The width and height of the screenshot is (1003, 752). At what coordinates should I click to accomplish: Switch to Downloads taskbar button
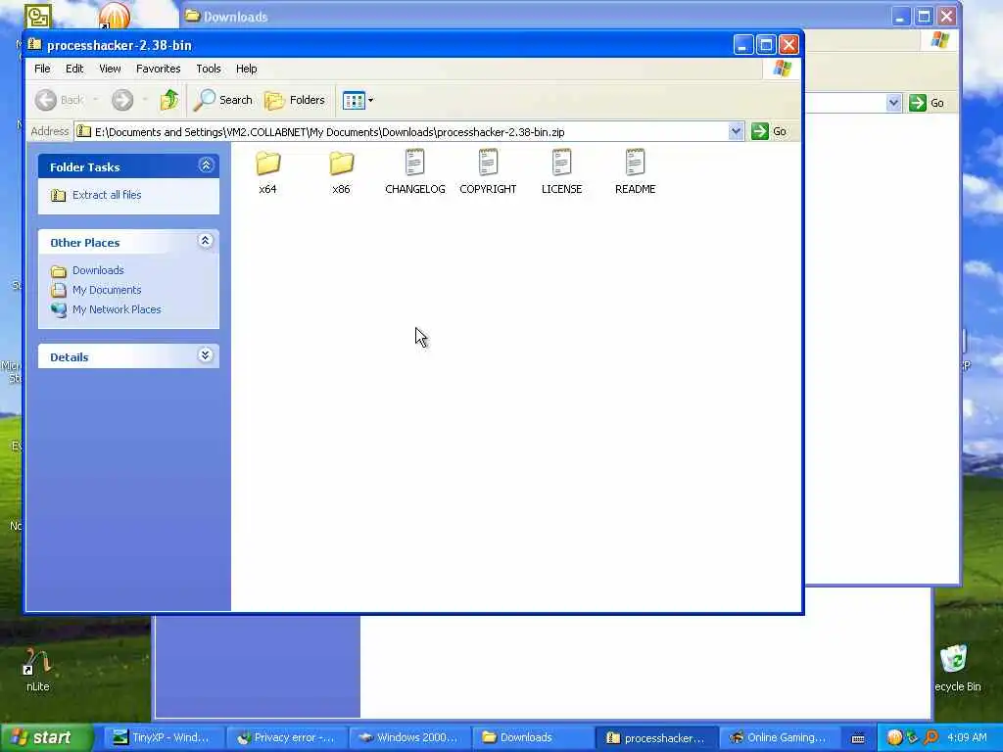point(533,737)
